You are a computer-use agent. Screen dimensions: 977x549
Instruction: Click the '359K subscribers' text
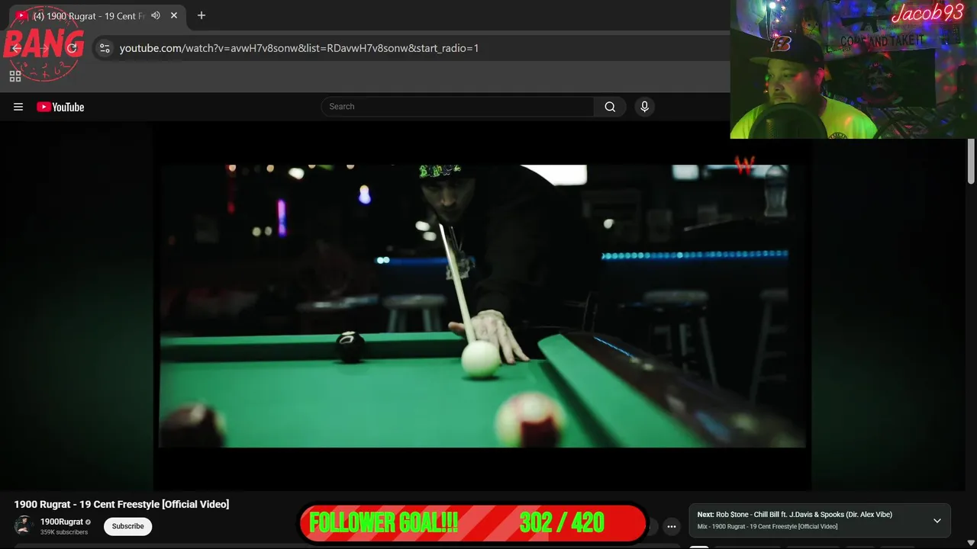pyautogui.click(x=64, y=532)
